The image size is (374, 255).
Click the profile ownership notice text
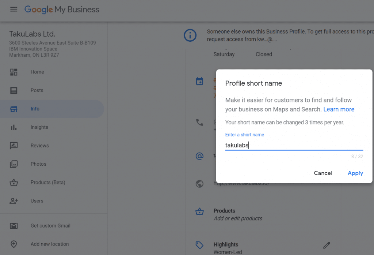coord(290,35)
